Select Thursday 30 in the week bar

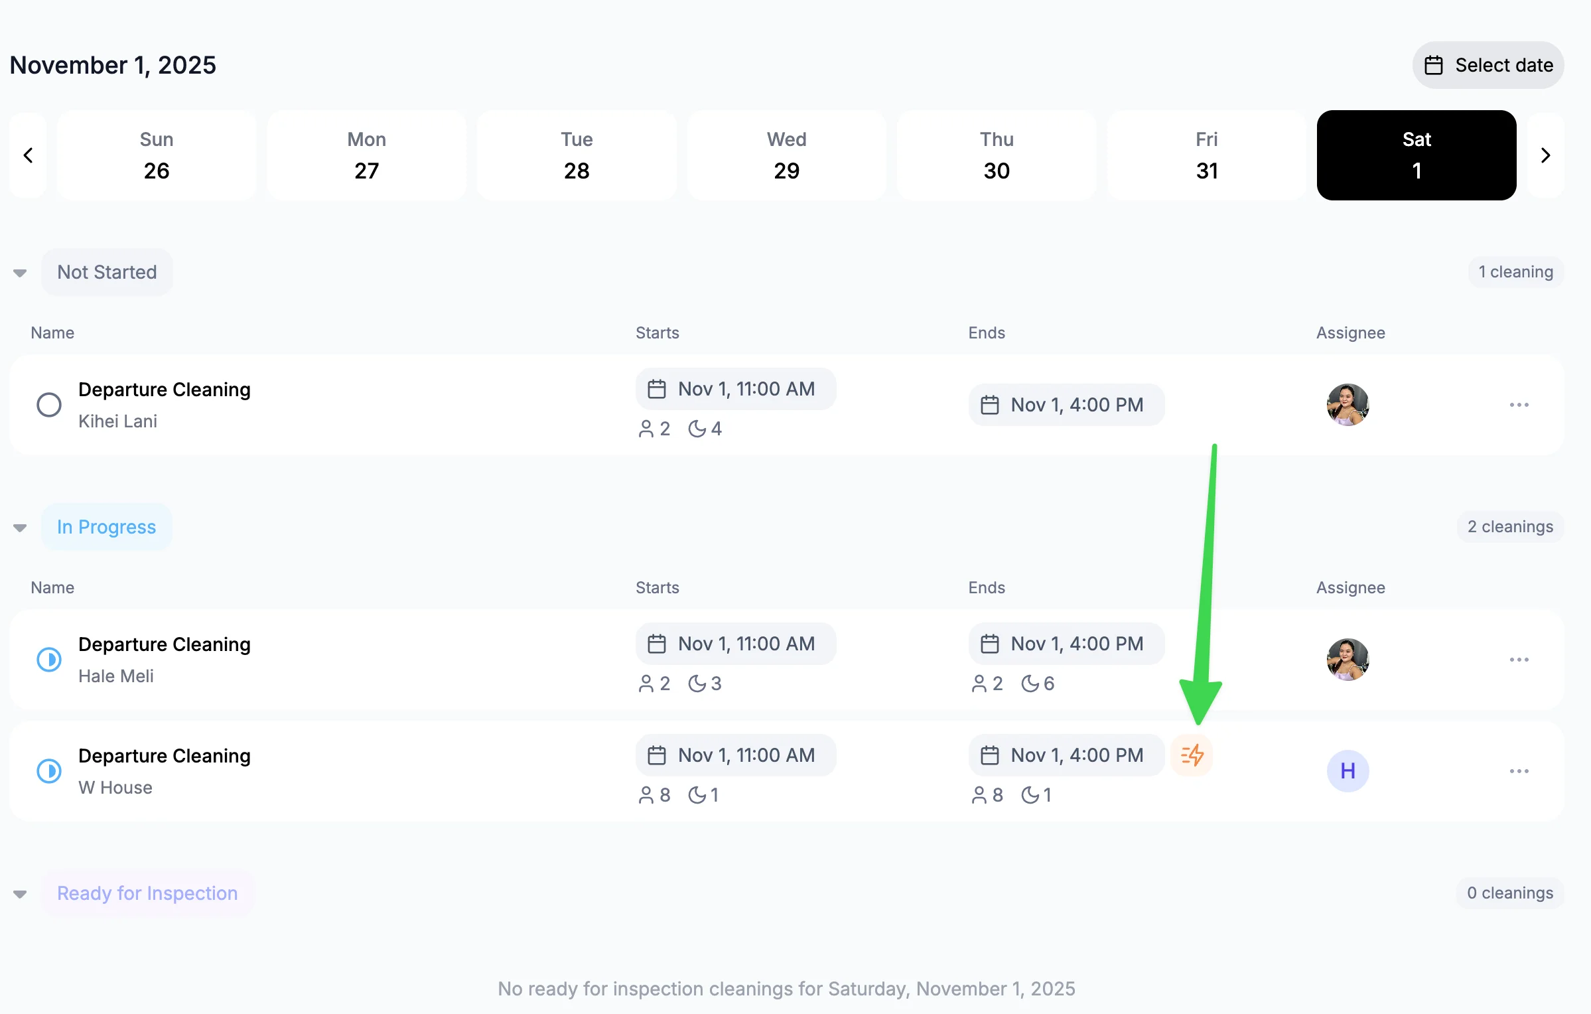(x=997, y=155)
